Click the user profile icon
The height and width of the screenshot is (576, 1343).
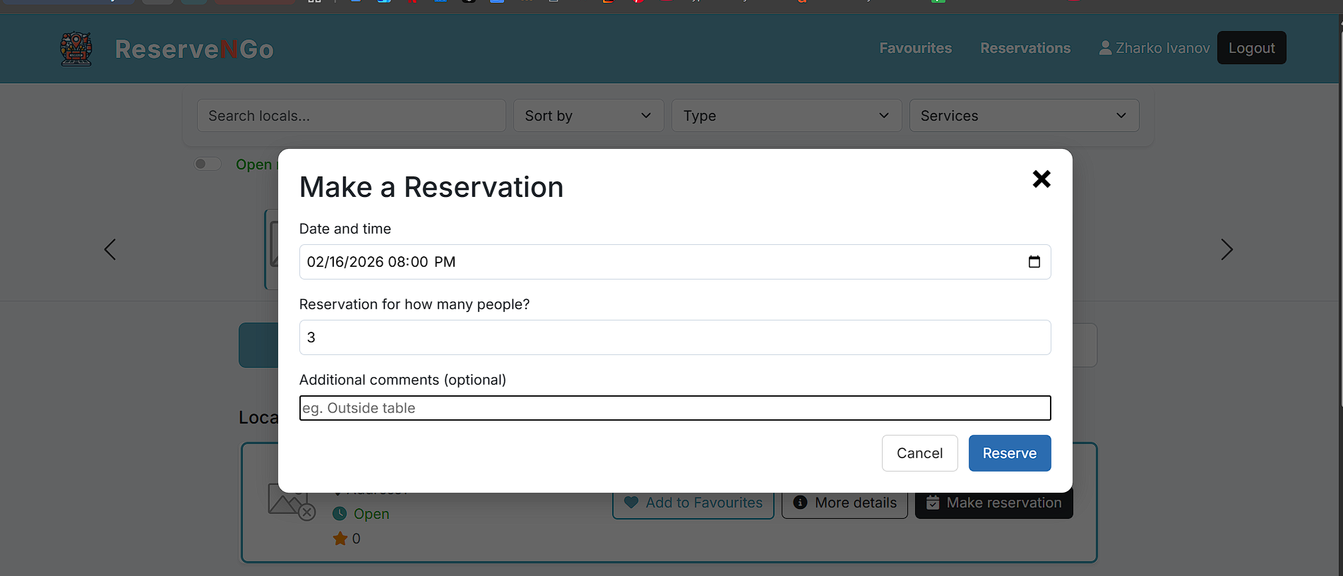click(x=1105, y=48)
